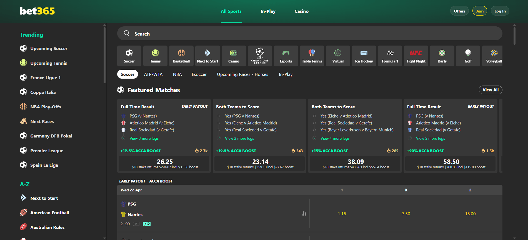Click View All featured matches

(490, 90)
